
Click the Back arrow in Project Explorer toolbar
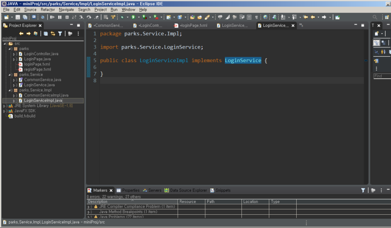pos(21,33)
